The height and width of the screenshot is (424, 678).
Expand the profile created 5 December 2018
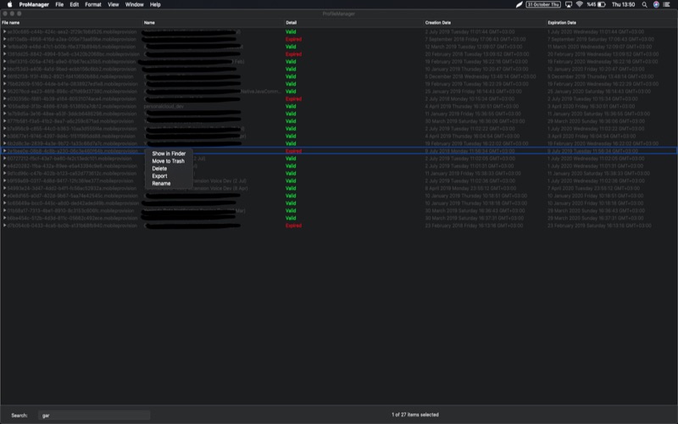click(x=5, y=76)
